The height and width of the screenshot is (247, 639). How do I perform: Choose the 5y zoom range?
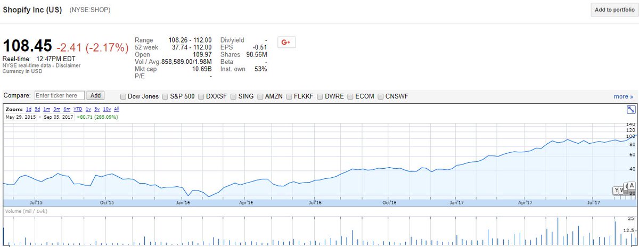97,109
